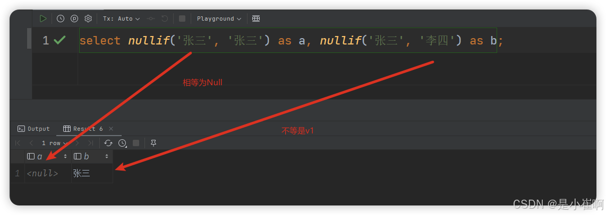Click the circled P explain plan icon
This screenshot has width=606, height=215.
point(74,19)
